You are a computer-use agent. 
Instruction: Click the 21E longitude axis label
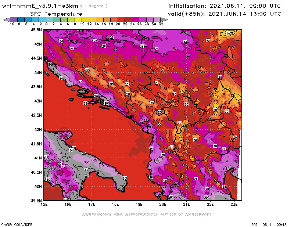[187, 204]
